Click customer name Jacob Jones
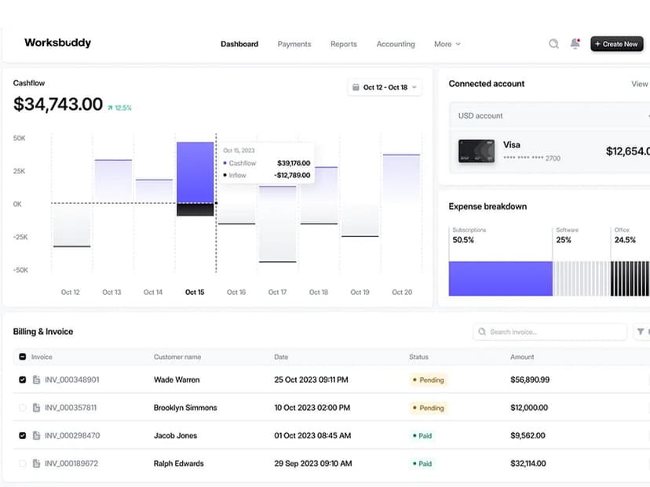 click(175, 436)
